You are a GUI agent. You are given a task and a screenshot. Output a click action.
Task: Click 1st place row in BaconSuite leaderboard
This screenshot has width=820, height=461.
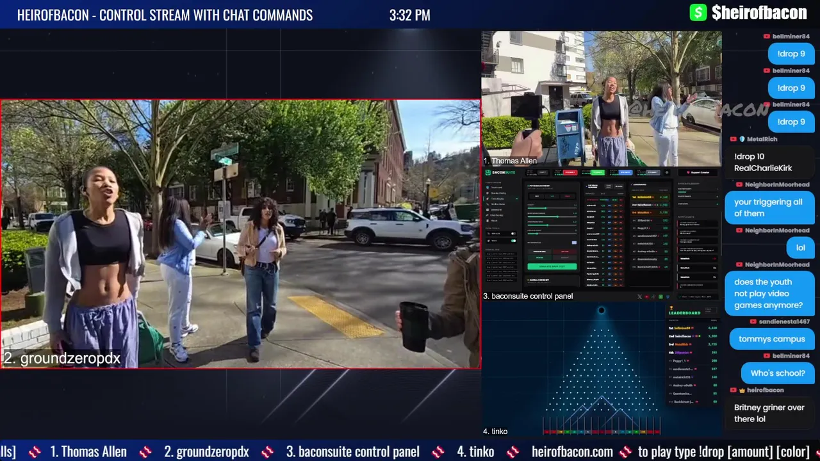coord(650,197)
